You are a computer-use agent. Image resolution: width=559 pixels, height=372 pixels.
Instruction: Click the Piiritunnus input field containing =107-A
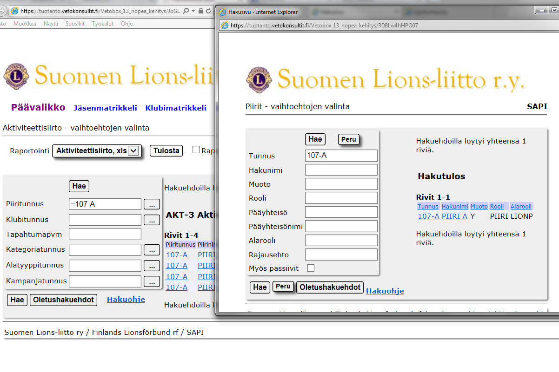click(105, 204)
